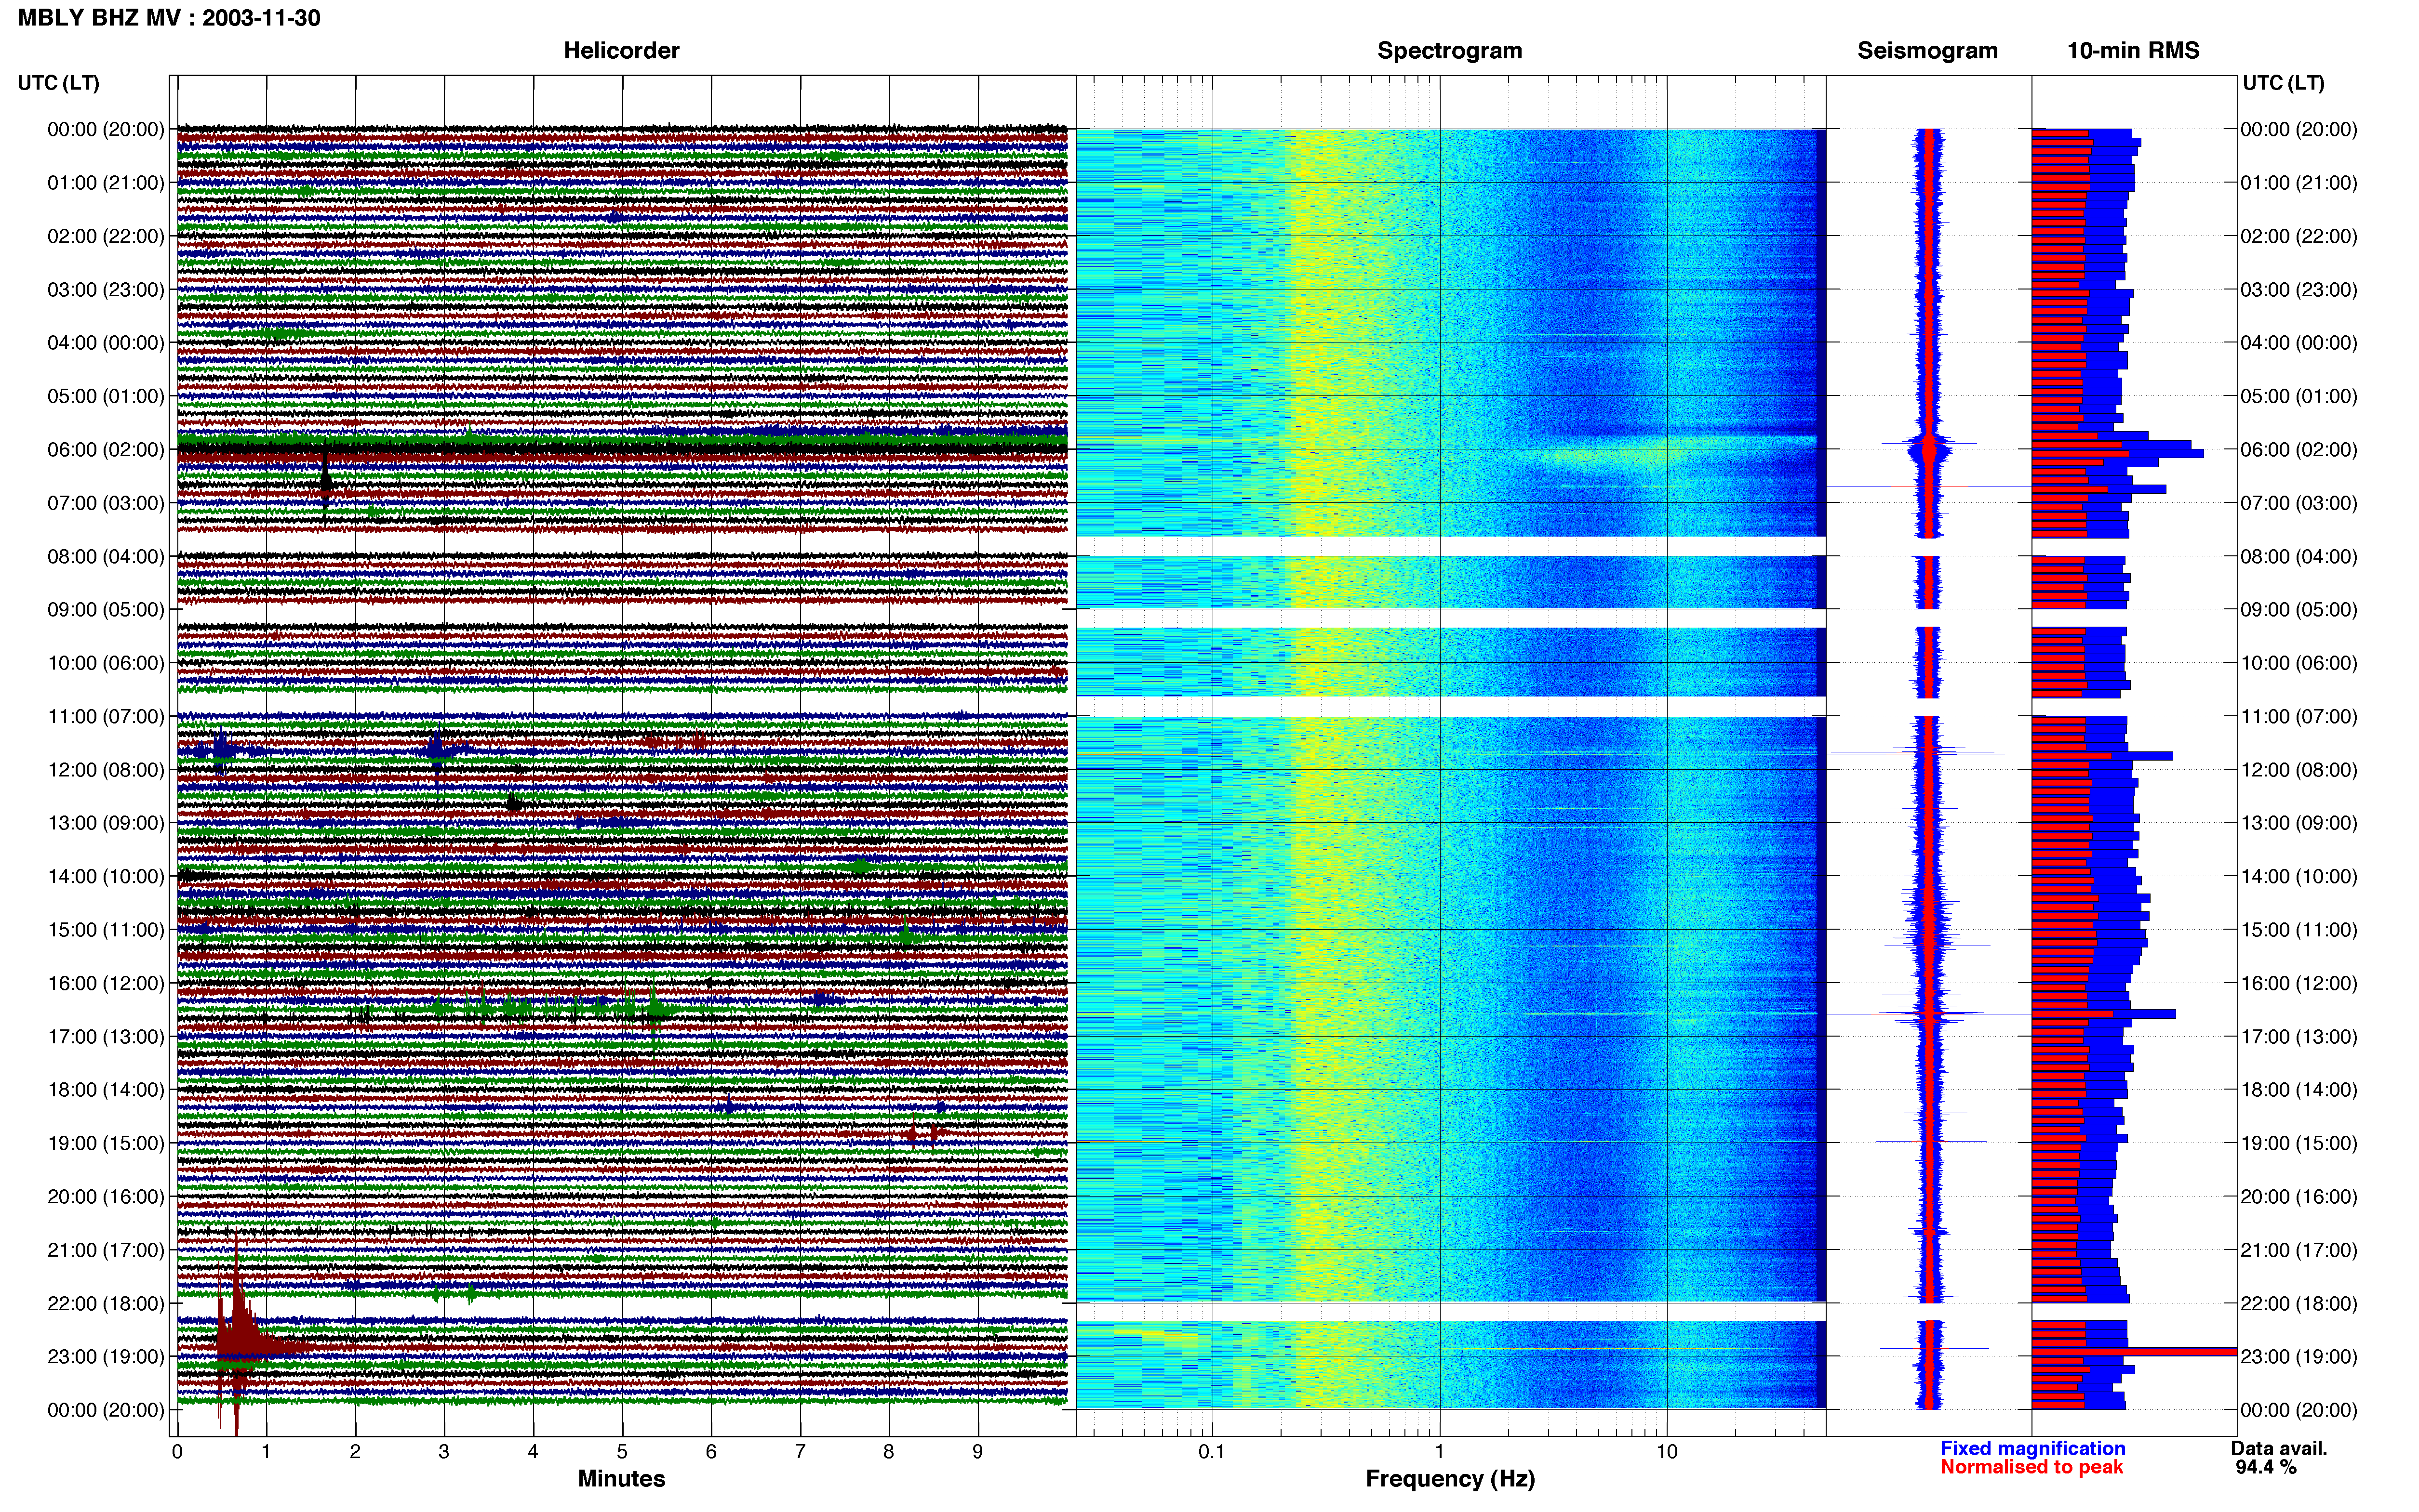Click 15:00 (11:00) on the RMS time axis
2419x1512 pixels.
pyautogui.click(x=2299, y=930)
